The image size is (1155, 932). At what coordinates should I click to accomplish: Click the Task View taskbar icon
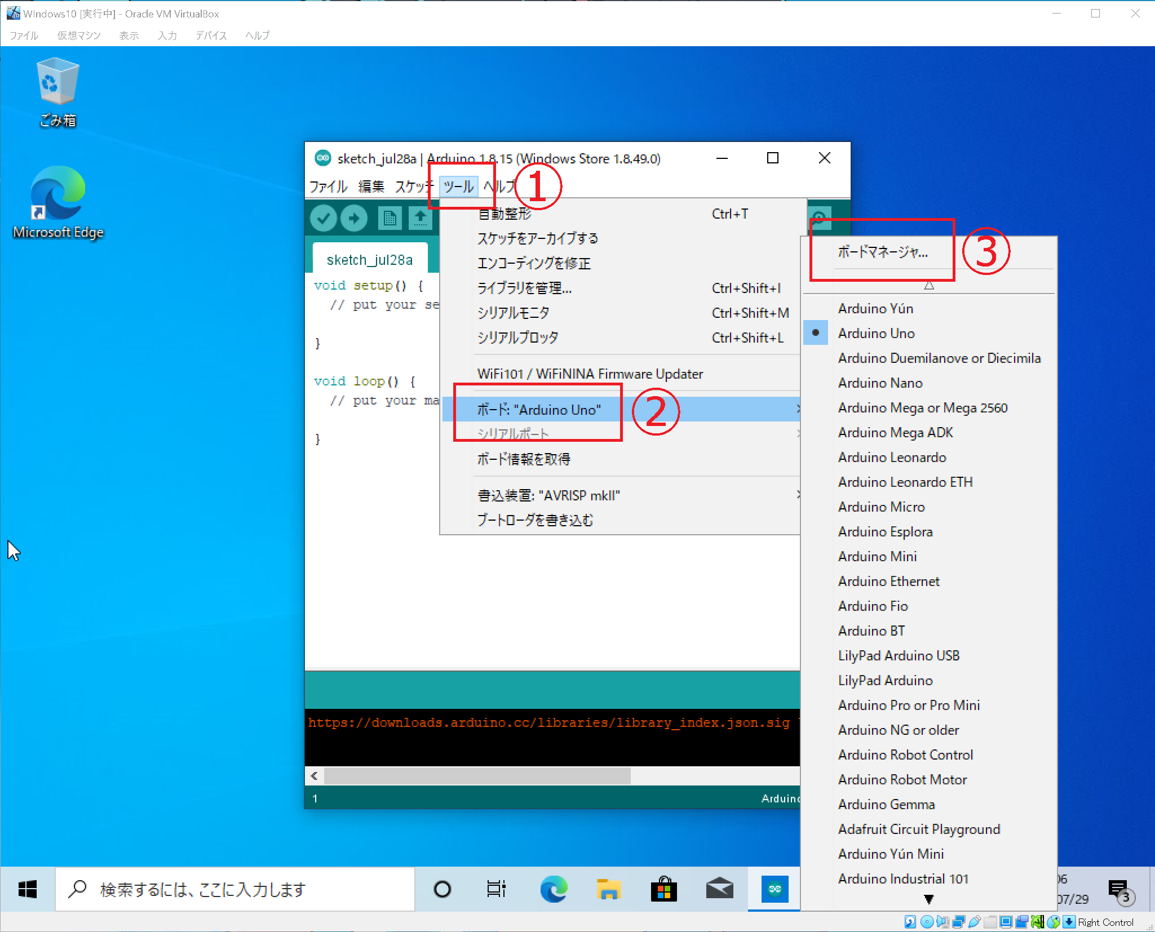(497, 890)
